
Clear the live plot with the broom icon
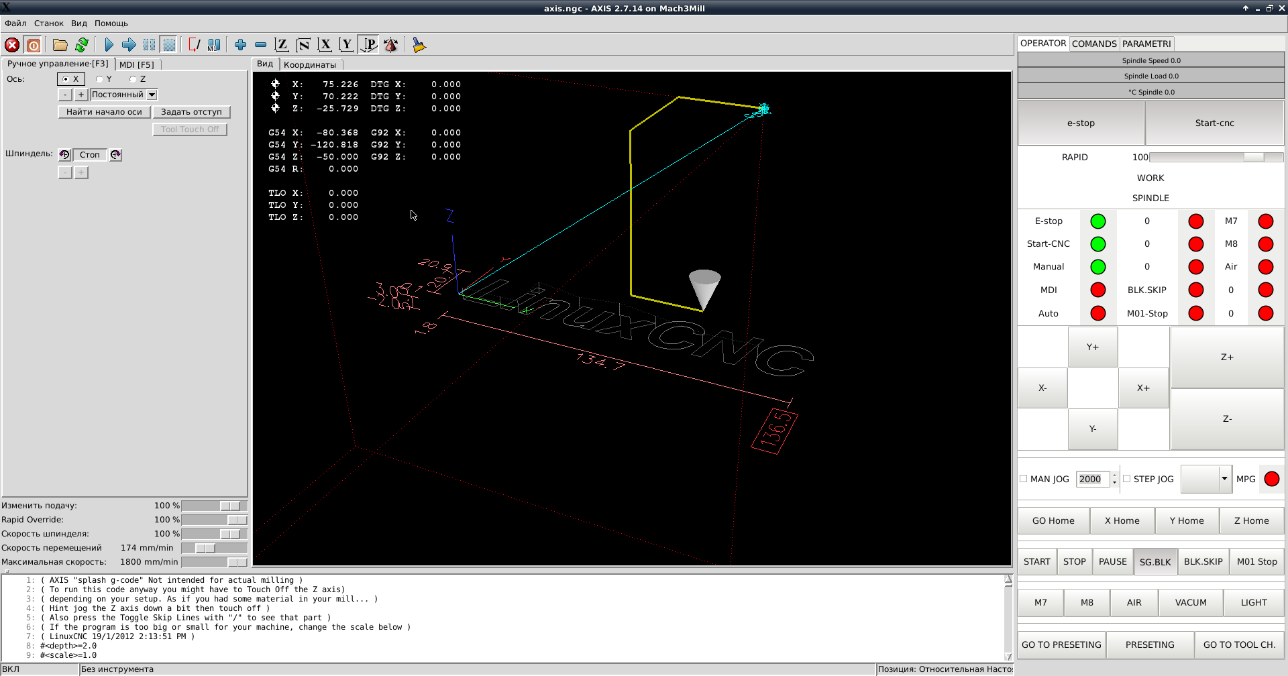point(419,45)
